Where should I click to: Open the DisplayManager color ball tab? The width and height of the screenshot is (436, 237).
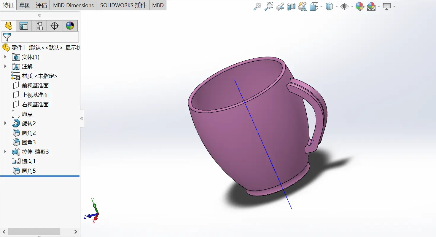70,26
